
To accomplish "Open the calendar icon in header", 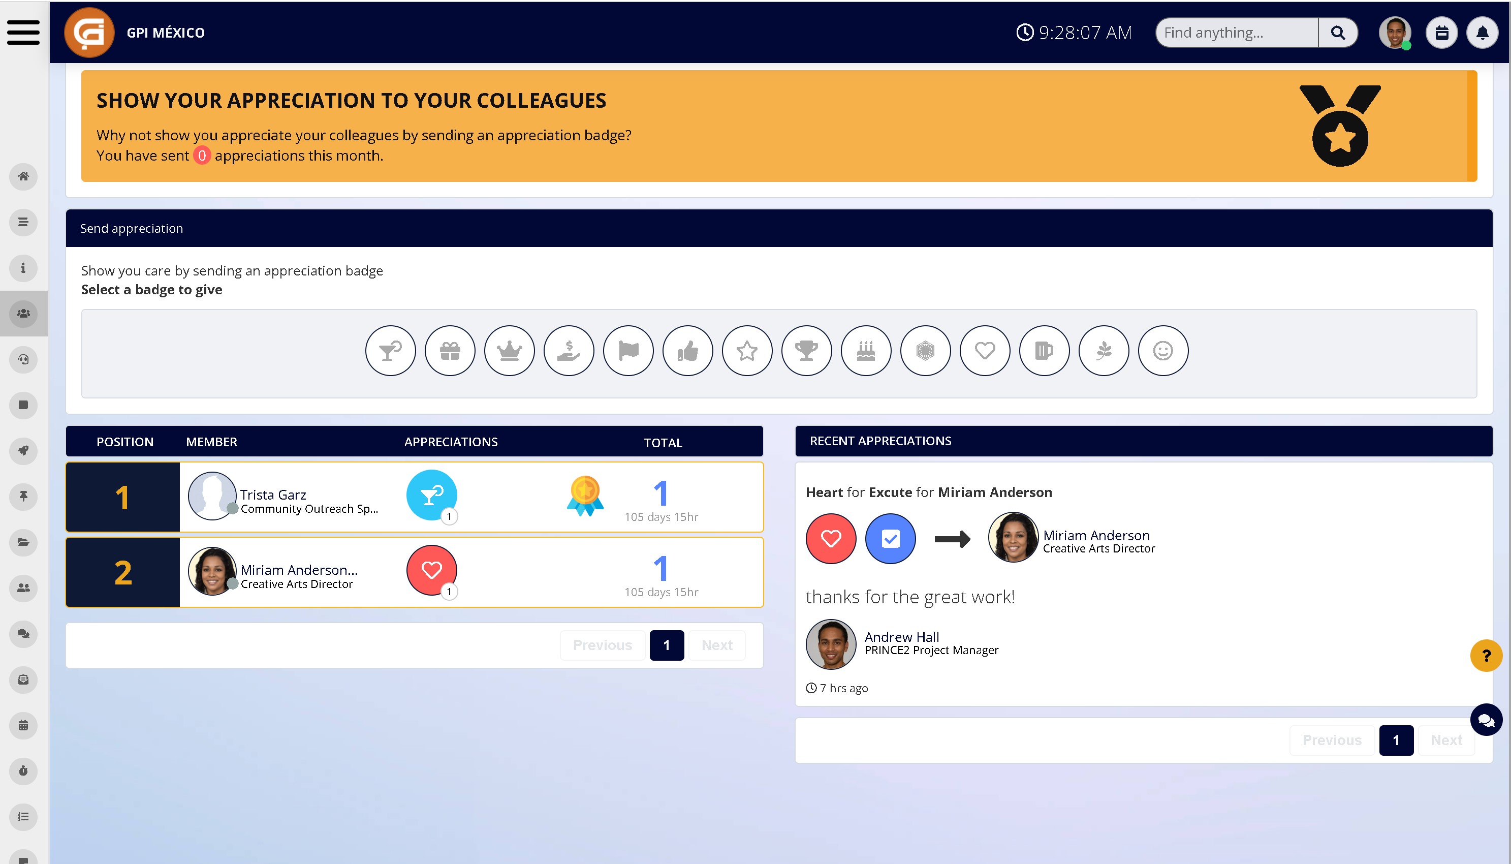I will click(1441, 33).
